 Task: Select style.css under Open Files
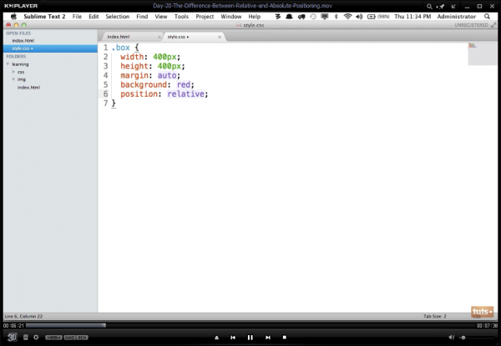[50, 48]
